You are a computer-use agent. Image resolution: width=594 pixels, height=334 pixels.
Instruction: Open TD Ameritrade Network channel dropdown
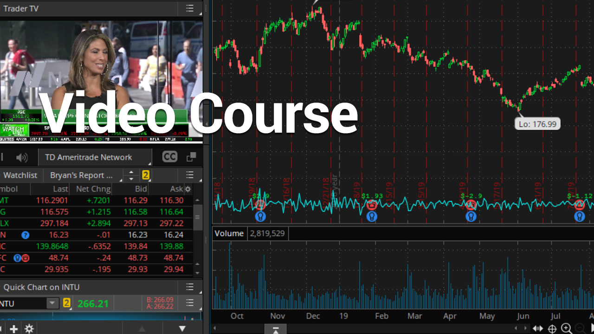(x=94, y=157)
